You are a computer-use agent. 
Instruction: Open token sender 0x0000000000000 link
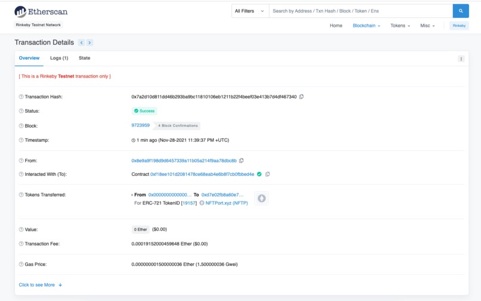[x=169, y=195]
